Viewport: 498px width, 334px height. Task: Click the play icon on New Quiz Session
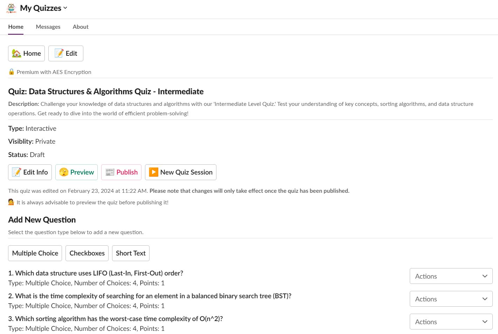153,172
